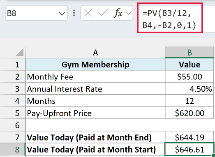Image resolution: width=215 pixels, height=157 pixels.
Task: Select row 3 header
Action: (13, 89)
